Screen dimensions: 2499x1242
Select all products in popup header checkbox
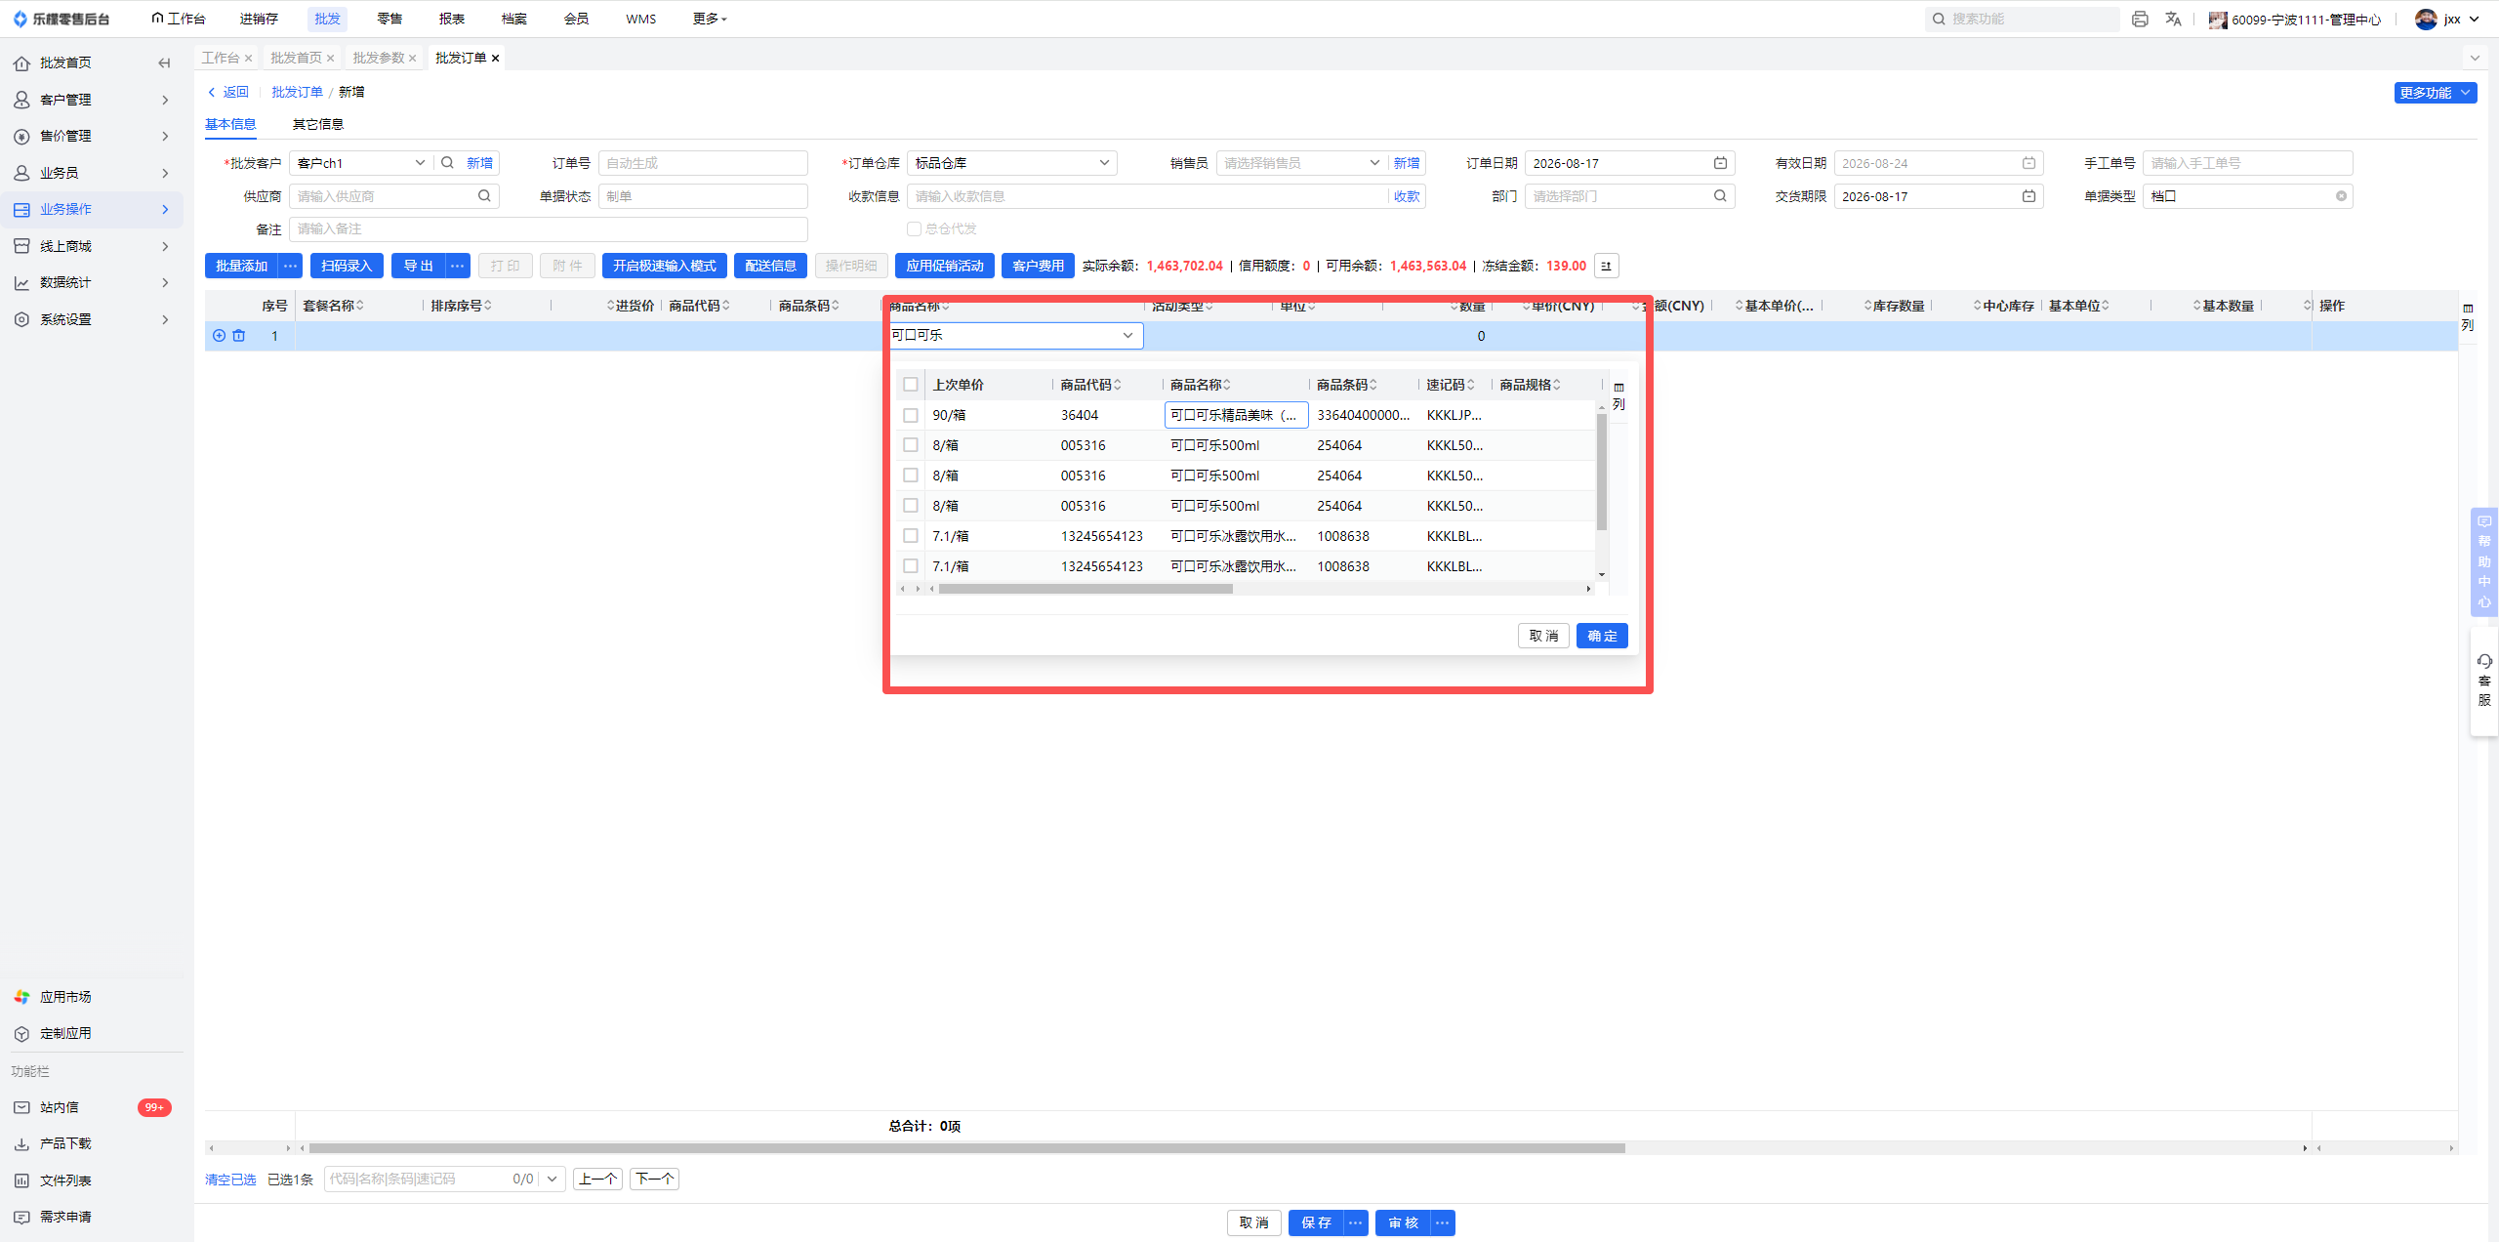click(x=911, y=385)
